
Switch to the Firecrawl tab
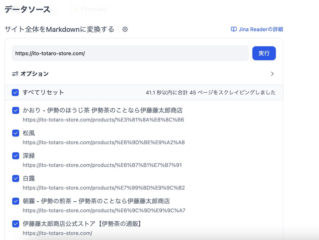point(90,9)
